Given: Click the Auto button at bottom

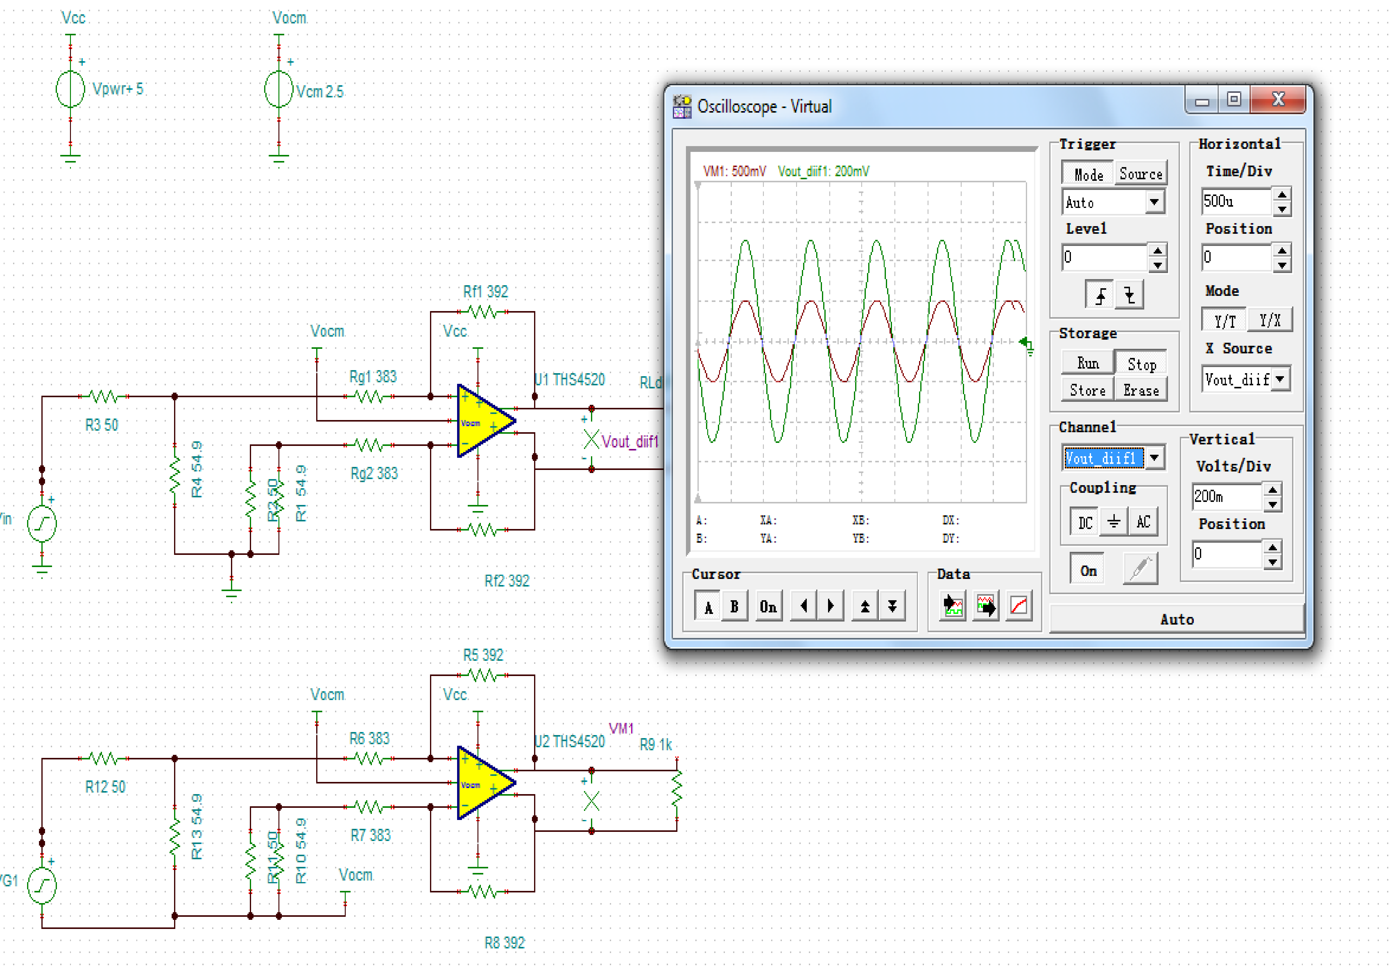Looking at the screenshot, I should [x=1176, y=619].
